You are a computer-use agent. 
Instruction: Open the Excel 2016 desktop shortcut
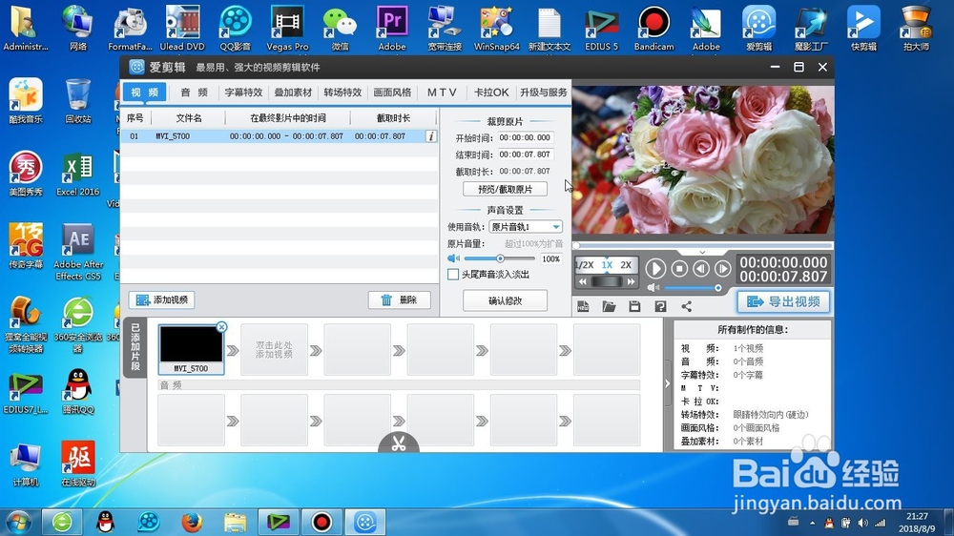tap(78, 174)
